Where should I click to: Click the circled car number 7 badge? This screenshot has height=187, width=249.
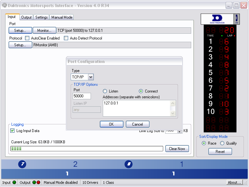(22, 165)
